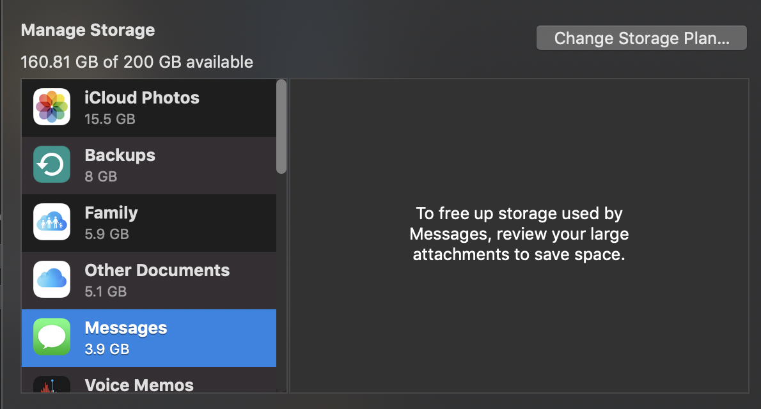Click the Messages speech bubble icon

(52, 337)
